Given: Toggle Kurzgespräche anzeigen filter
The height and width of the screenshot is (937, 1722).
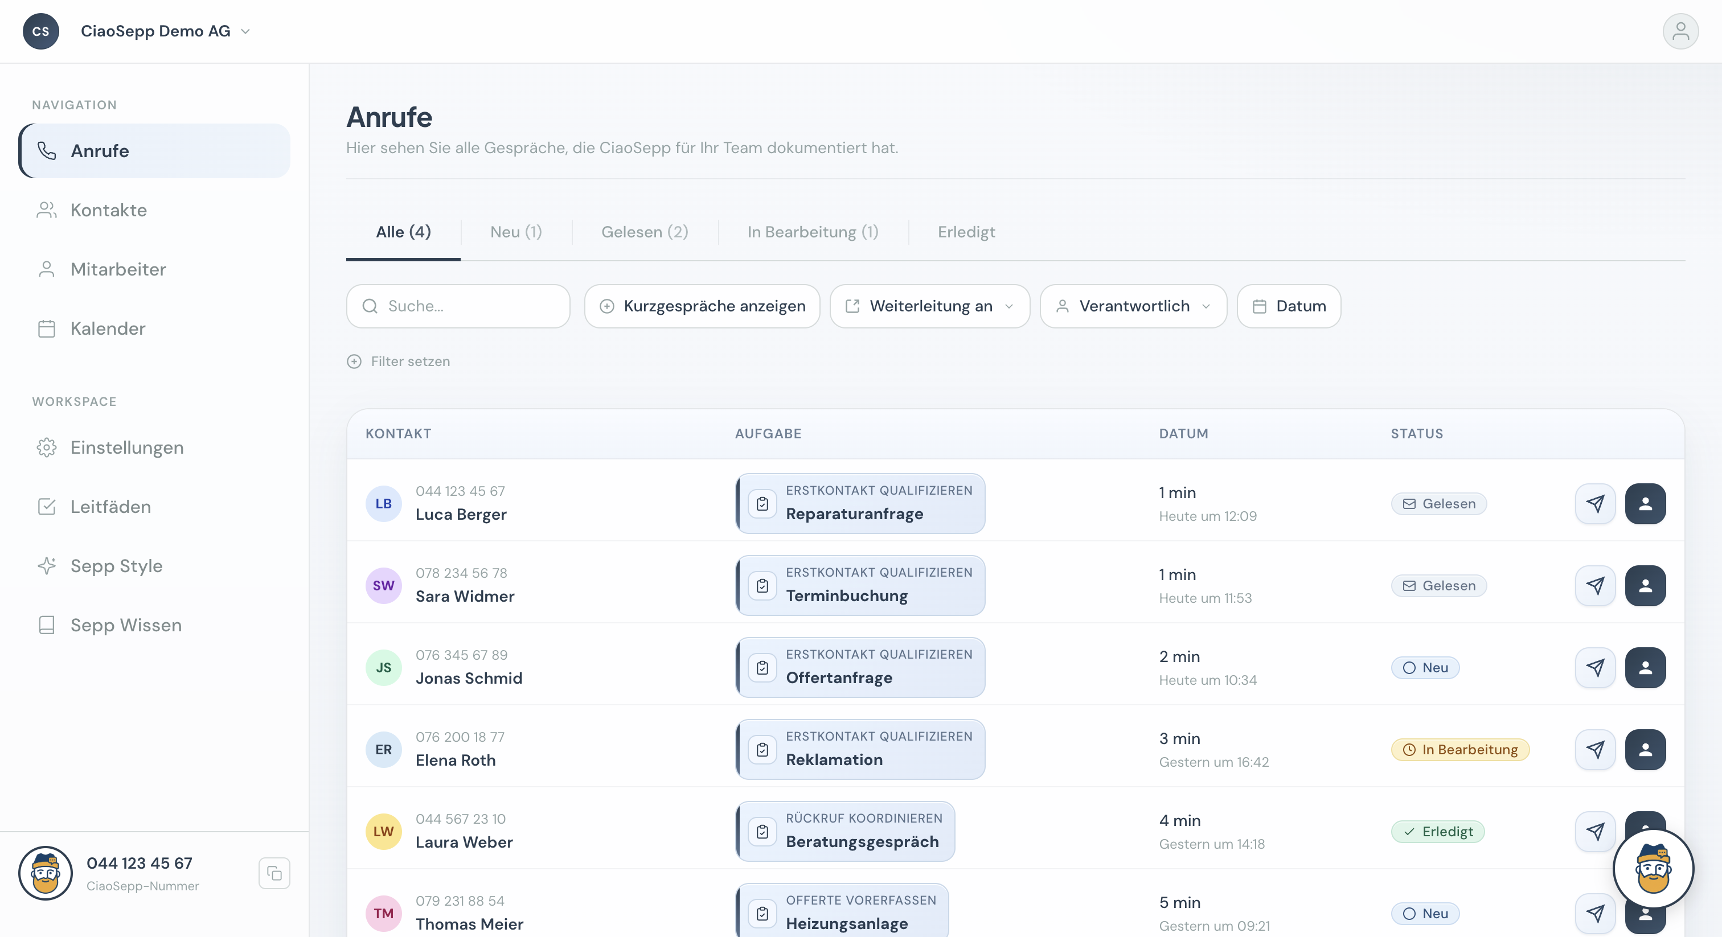Looking at the screenshot, I should (702, 306).
